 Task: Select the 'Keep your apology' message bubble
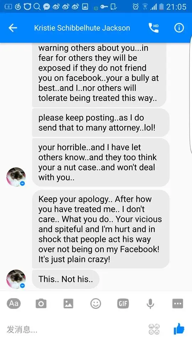[x=101, y=229]
